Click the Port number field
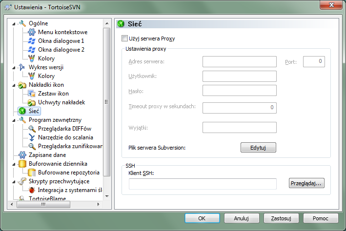This screenshot has height=231, width=346. coord(314,61)
